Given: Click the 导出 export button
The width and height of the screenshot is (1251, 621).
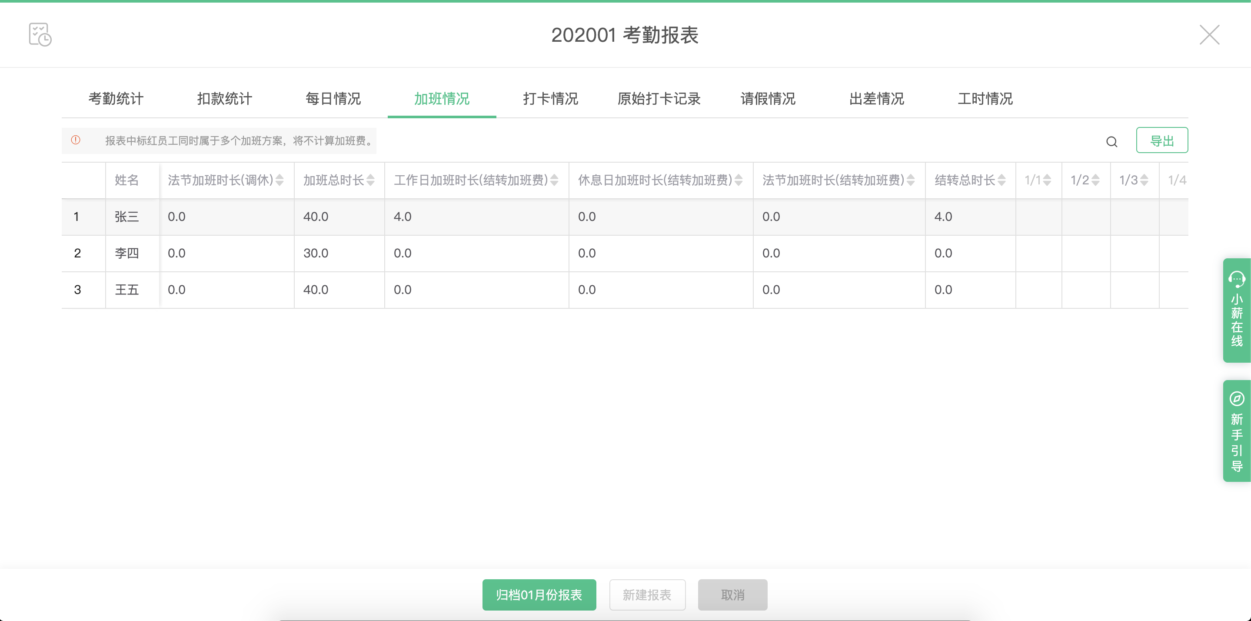Looking at the screenshot, I should (1161, 140).
